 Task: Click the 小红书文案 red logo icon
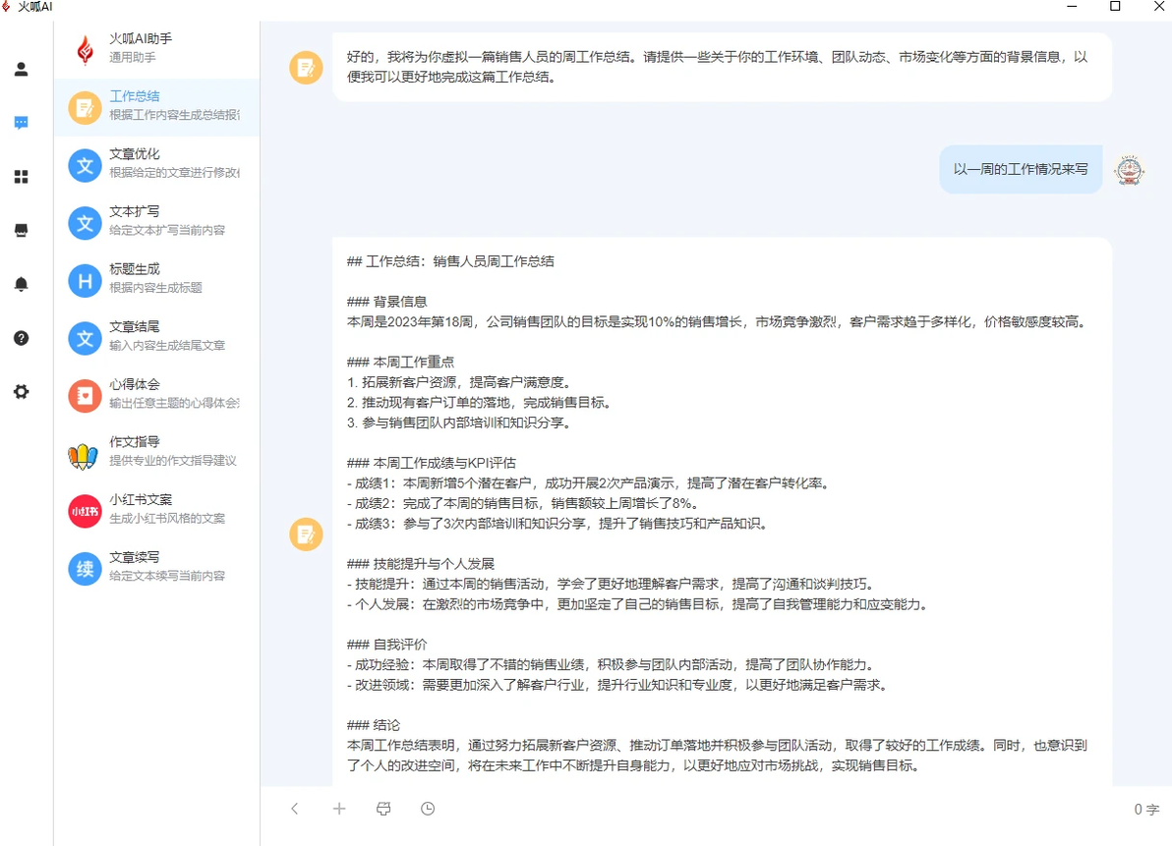[x=86, y=512]
